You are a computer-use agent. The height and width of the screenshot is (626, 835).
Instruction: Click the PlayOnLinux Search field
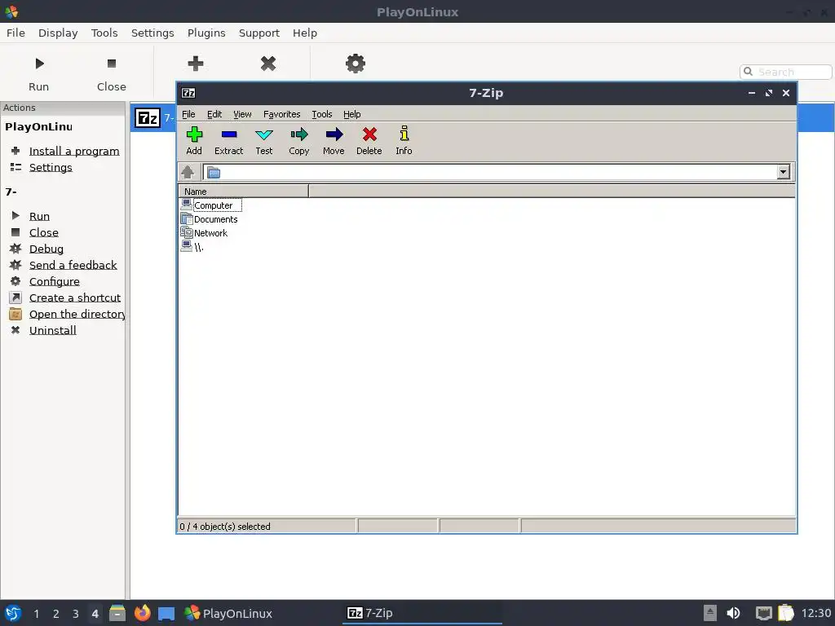(x=785, y=72)
